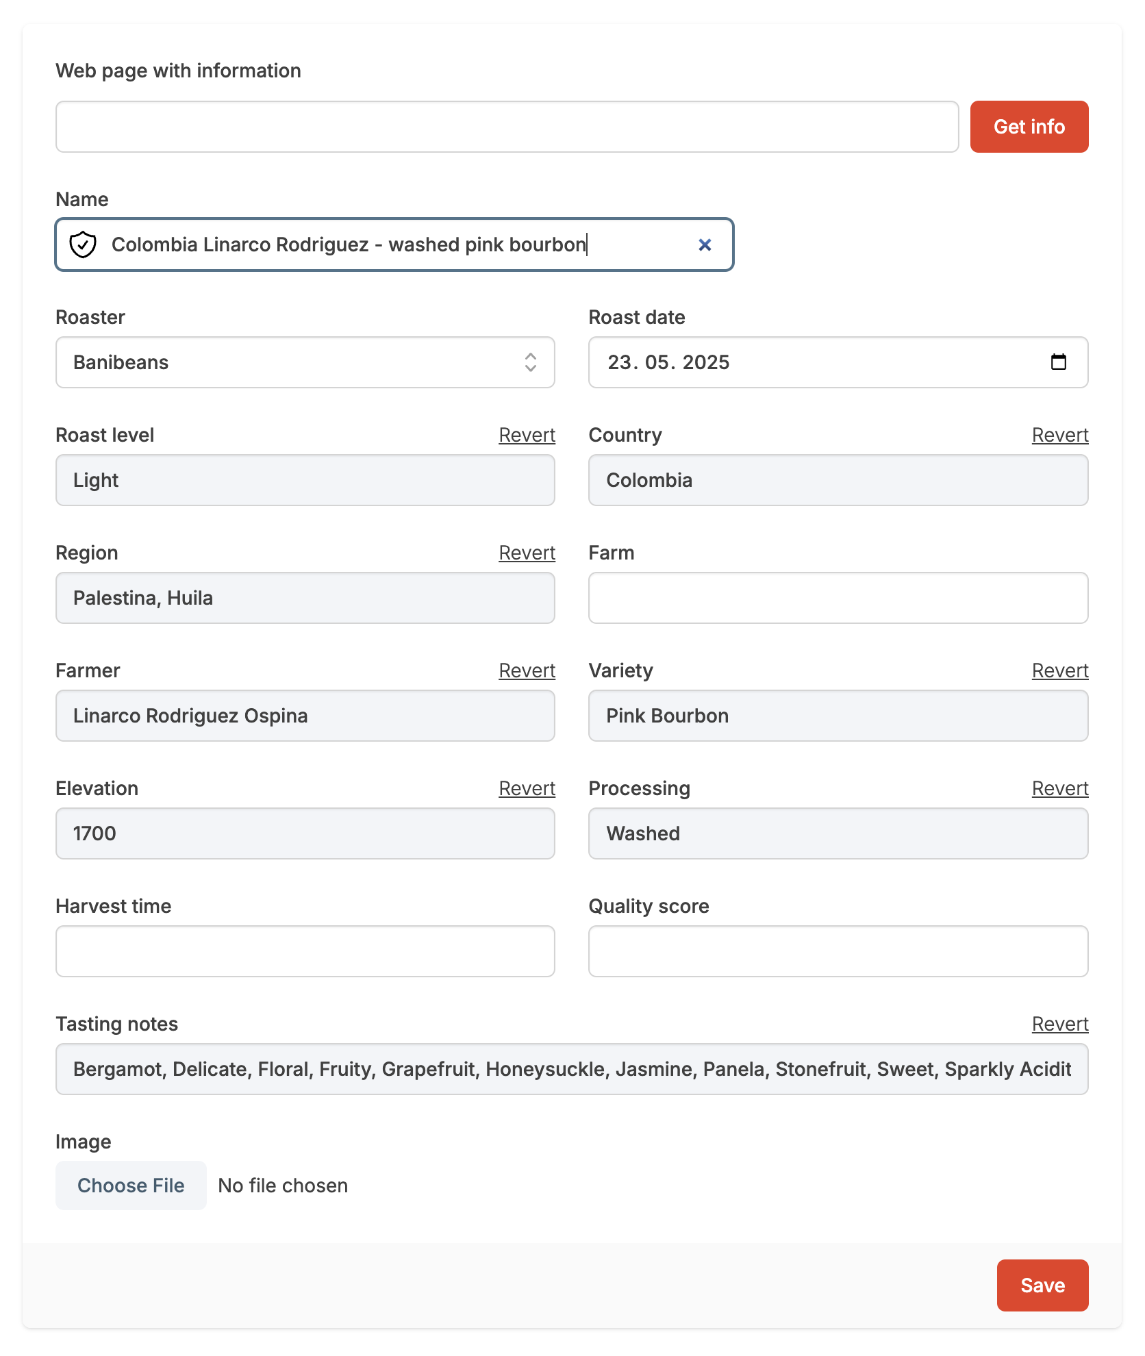Revert the Country value
This screenshot has width=1145, height=1356.
pyautogui.click(x=1059, y=435)
